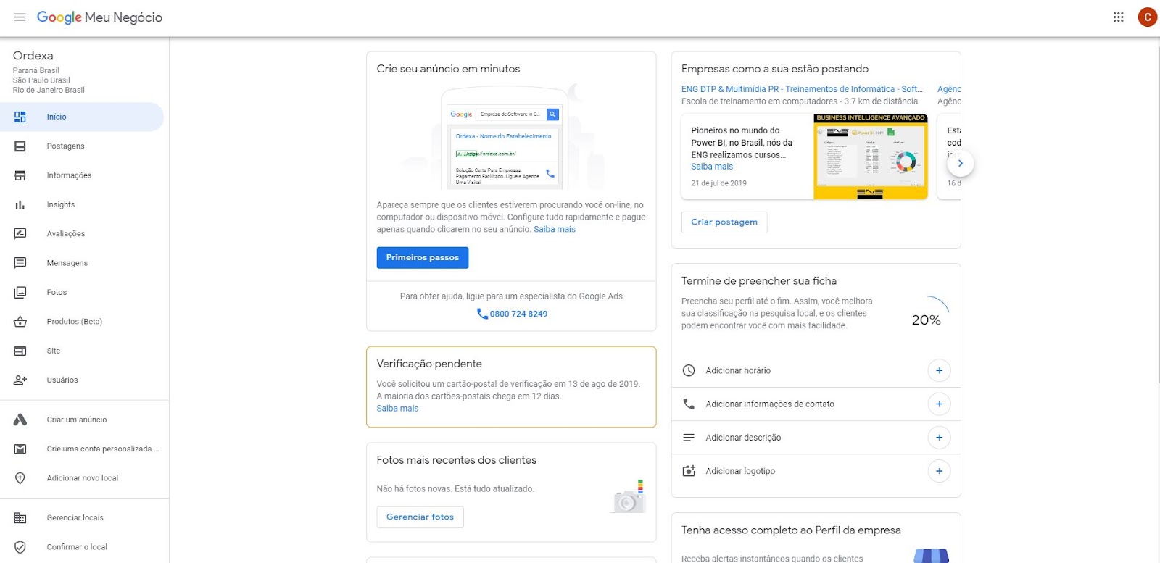Screen dimensions: 1160x563
Task: Click the Início dashboard icon
Action: tap(20, 117)
